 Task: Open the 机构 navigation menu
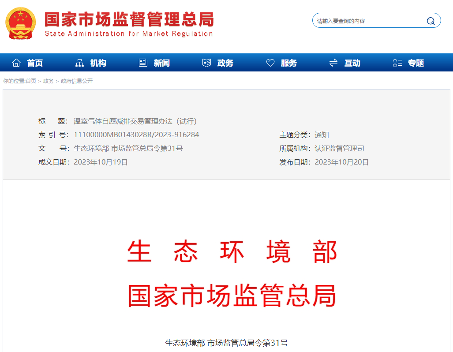(98, 63)
